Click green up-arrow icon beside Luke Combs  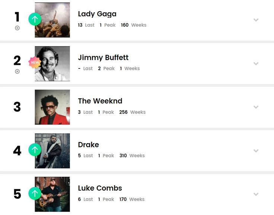coord(35,193)
